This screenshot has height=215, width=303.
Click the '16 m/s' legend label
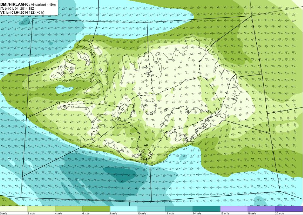[225, 213]
